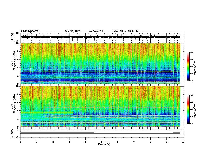
Task: Click the '6' kHz tick on ch.2 spectrogram
Action: [x=18, y=103]
